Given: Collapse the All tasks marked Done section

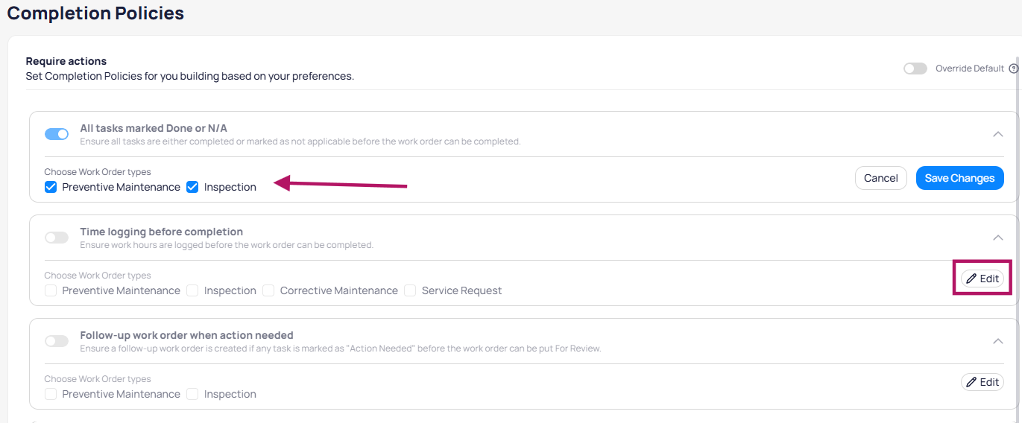Looking at the screenshot, I should click(997, 134).
